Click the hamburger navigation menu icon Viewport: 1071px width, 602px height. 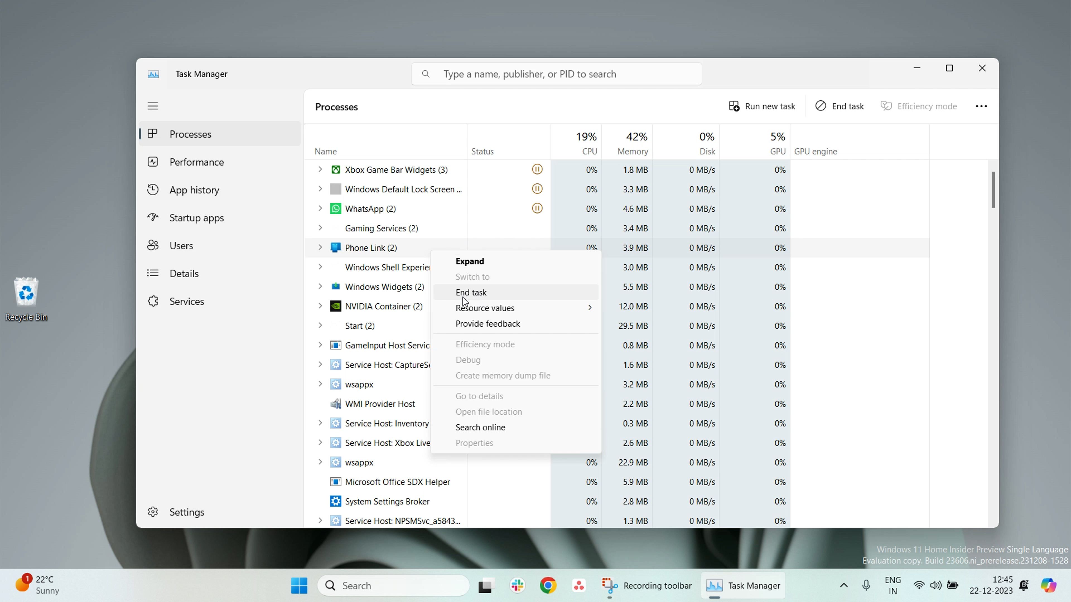pos(153,106)
